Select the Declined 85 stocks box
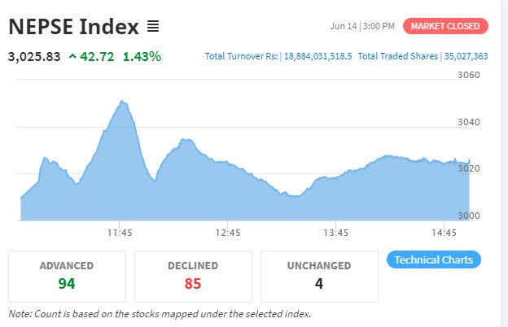The image size is (508, 327). 193,276
